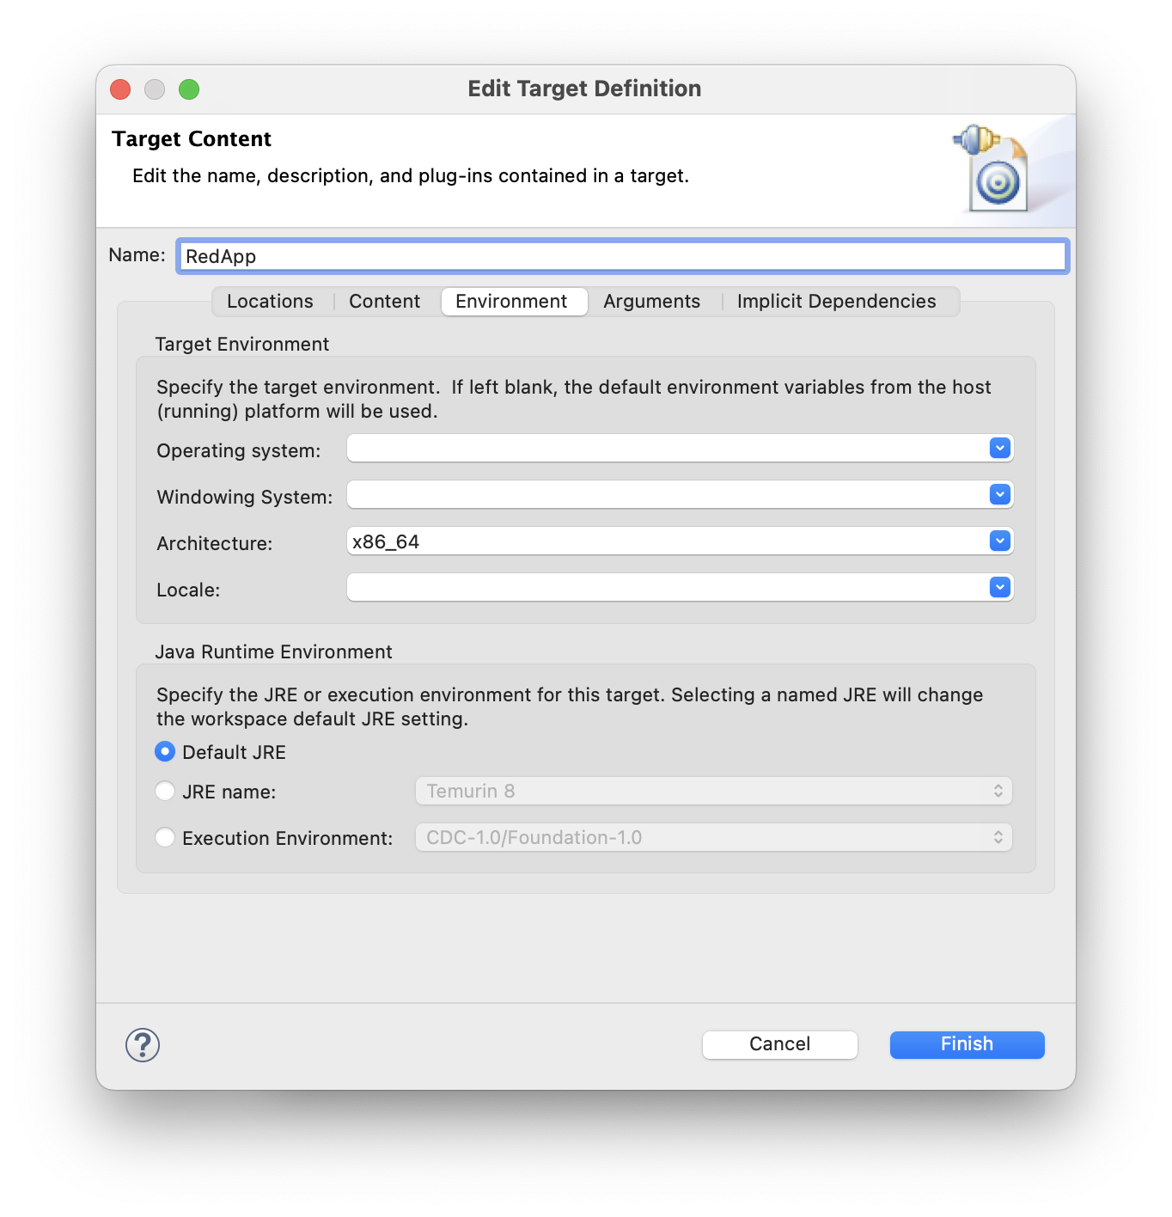
Task: Select the Default JRE radio button
Action: [x=165, y=751]
